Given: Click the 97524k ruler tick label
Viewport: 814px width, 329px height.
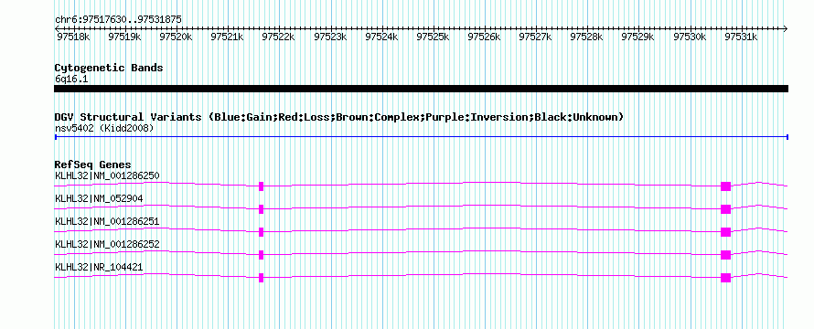Looking at the screenshot, I should (382, 37).
